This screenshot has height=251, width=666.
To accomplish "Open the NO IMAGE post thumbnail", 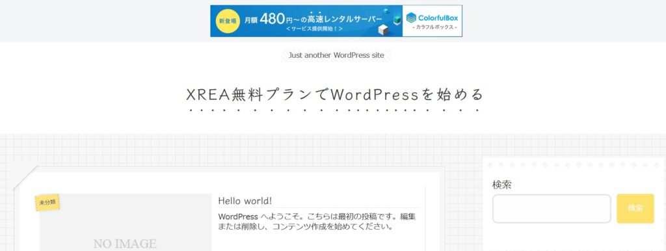I will 126,222.
